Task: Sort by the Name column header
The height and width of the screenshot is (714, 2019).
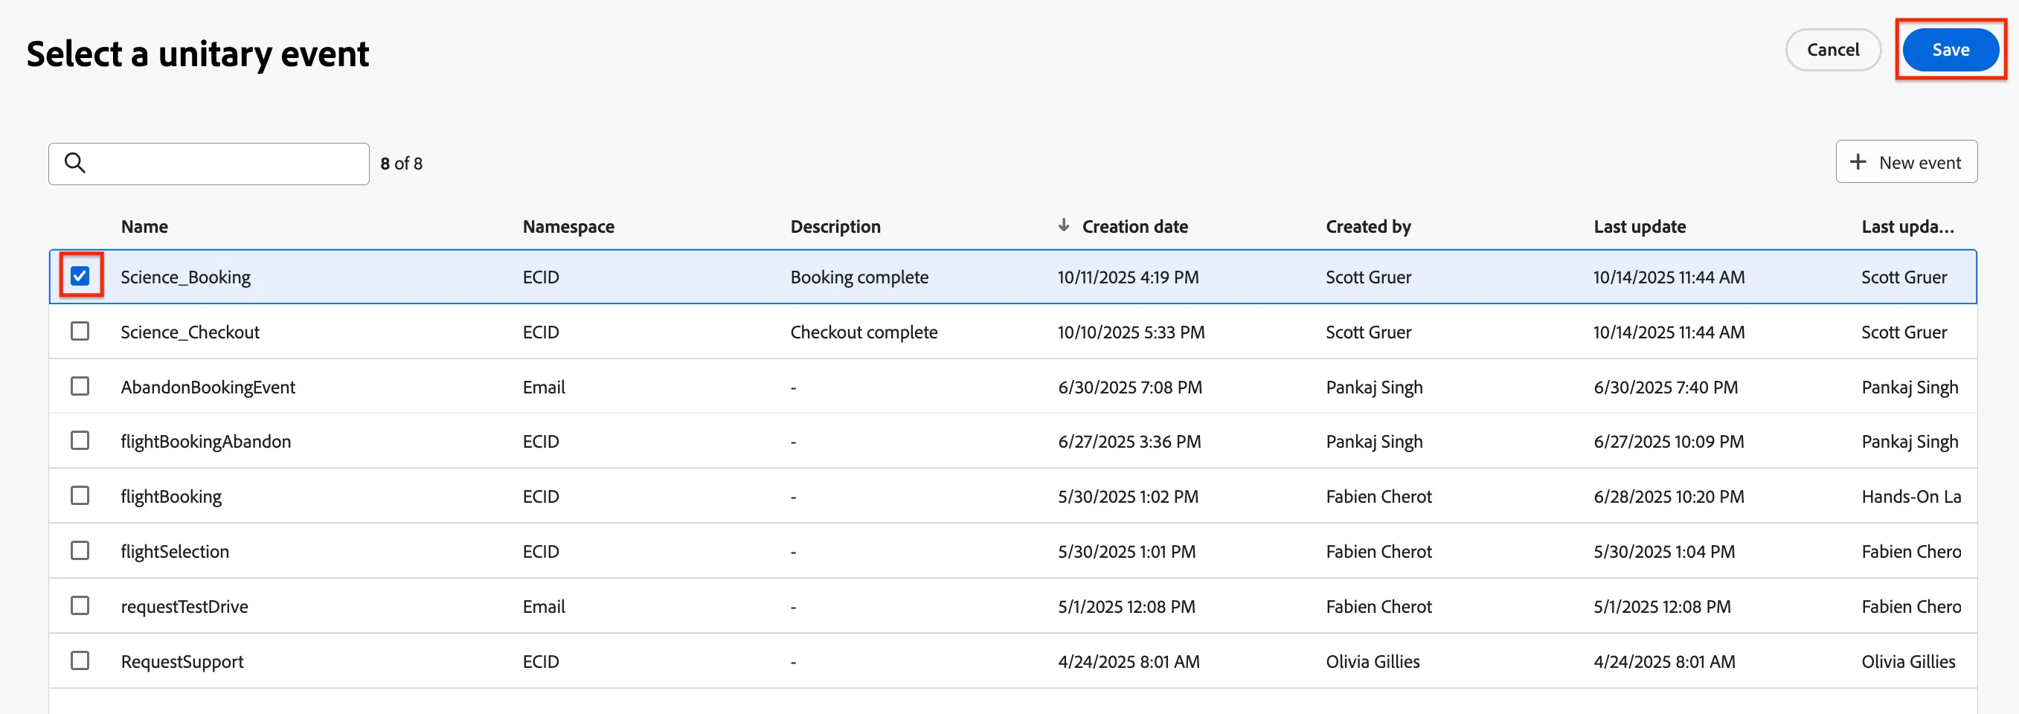Action: (144, 227)
